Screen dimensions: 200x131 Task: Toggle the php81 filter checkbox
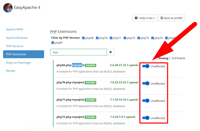pos(53,43)
